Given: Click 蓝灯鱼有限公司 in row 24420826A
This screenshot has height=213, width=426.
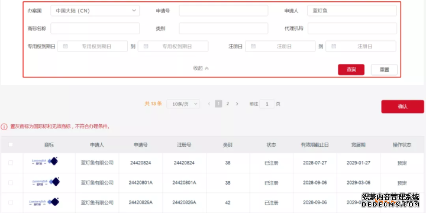Looking at the screenshot, I should click(97, 203).
